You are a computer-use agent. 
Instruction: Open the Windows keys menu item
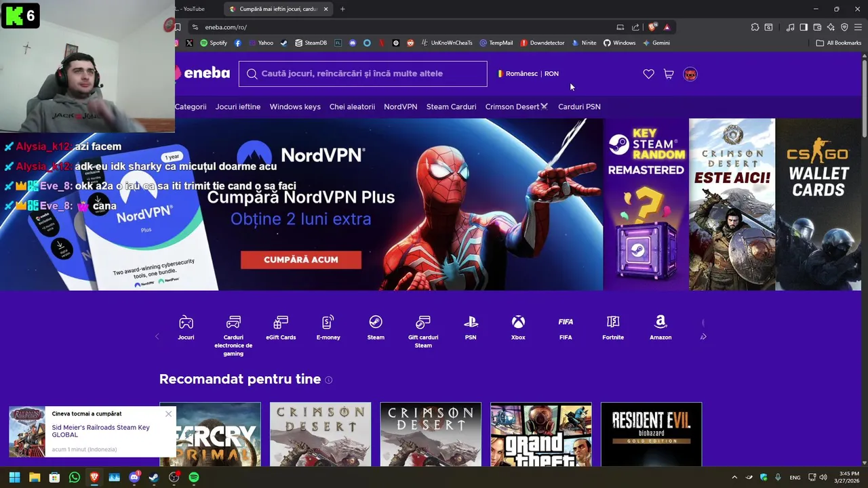(295, 106)
